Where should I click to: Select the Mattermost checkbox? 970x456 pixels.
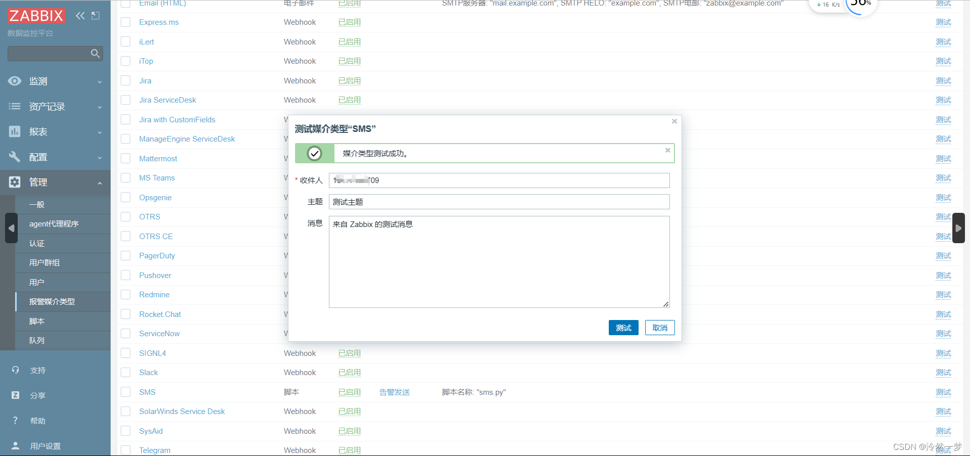pos(126,159)
